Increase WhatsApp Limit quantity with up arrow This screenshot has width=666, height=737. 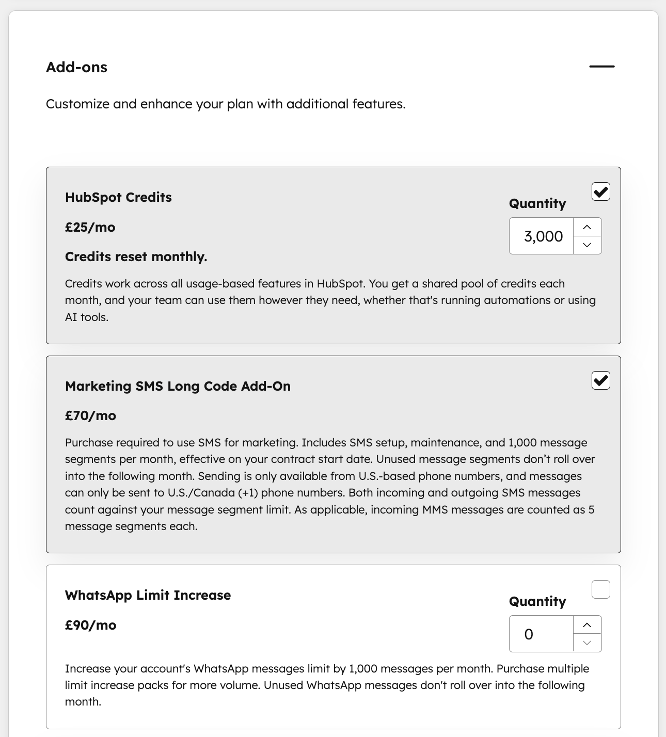587,624
